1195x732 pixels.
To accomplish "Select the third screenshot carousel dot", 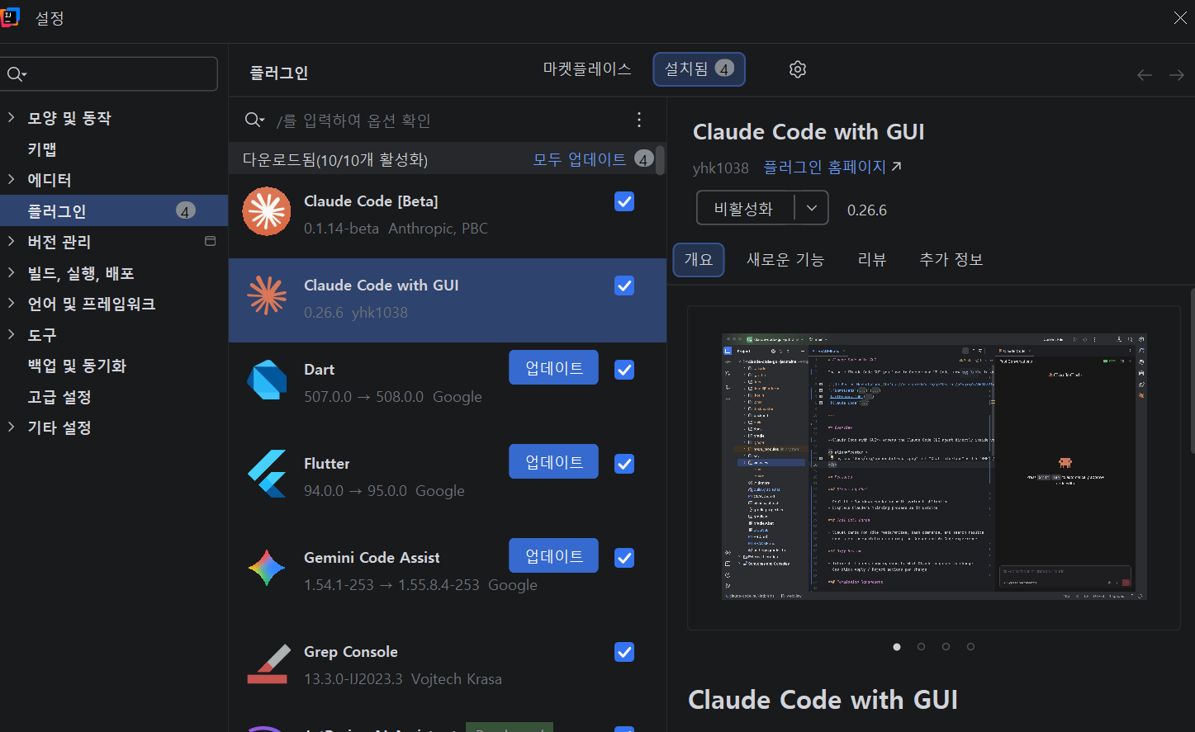I will click(x=946, y=647).
